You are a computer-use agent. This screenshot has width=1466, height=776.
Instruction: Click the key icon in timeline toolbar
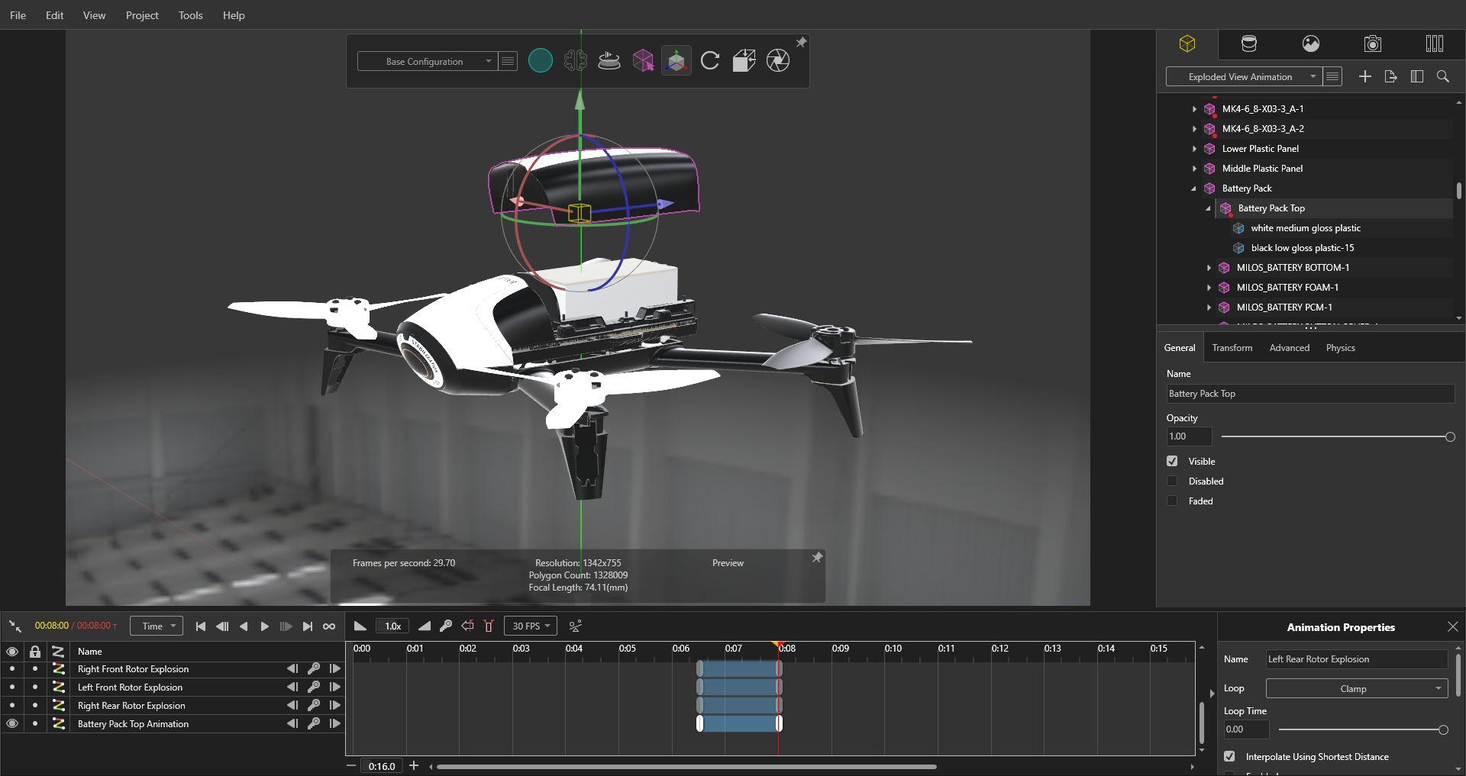coord(446,626)
